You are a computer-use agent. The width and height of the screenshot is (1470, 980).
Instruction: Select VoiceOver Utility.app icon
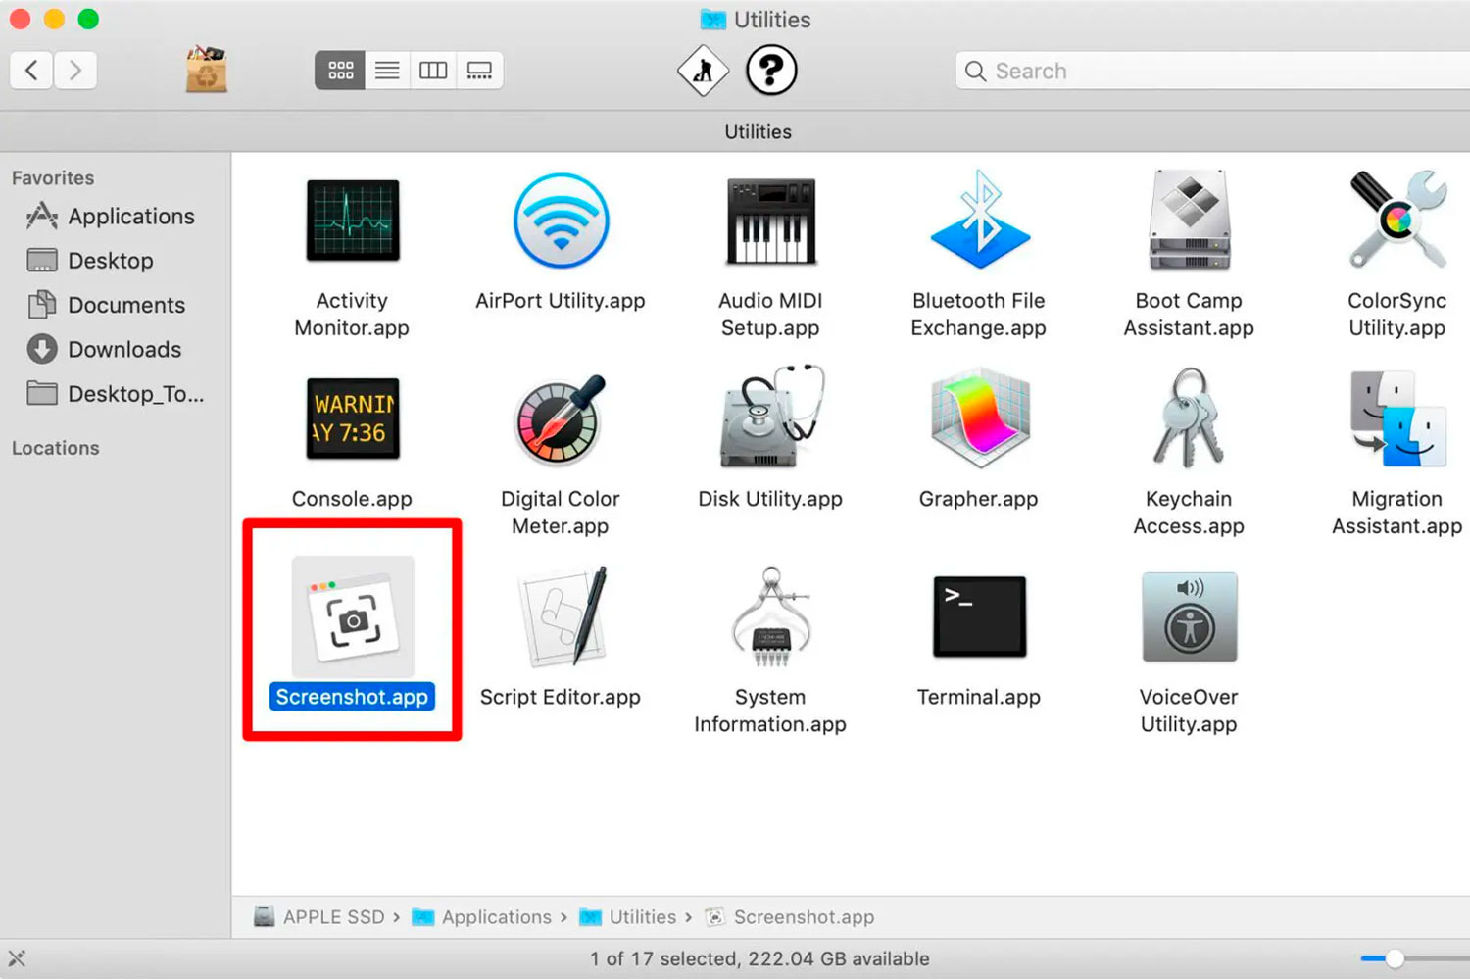tap(1189, 617)
